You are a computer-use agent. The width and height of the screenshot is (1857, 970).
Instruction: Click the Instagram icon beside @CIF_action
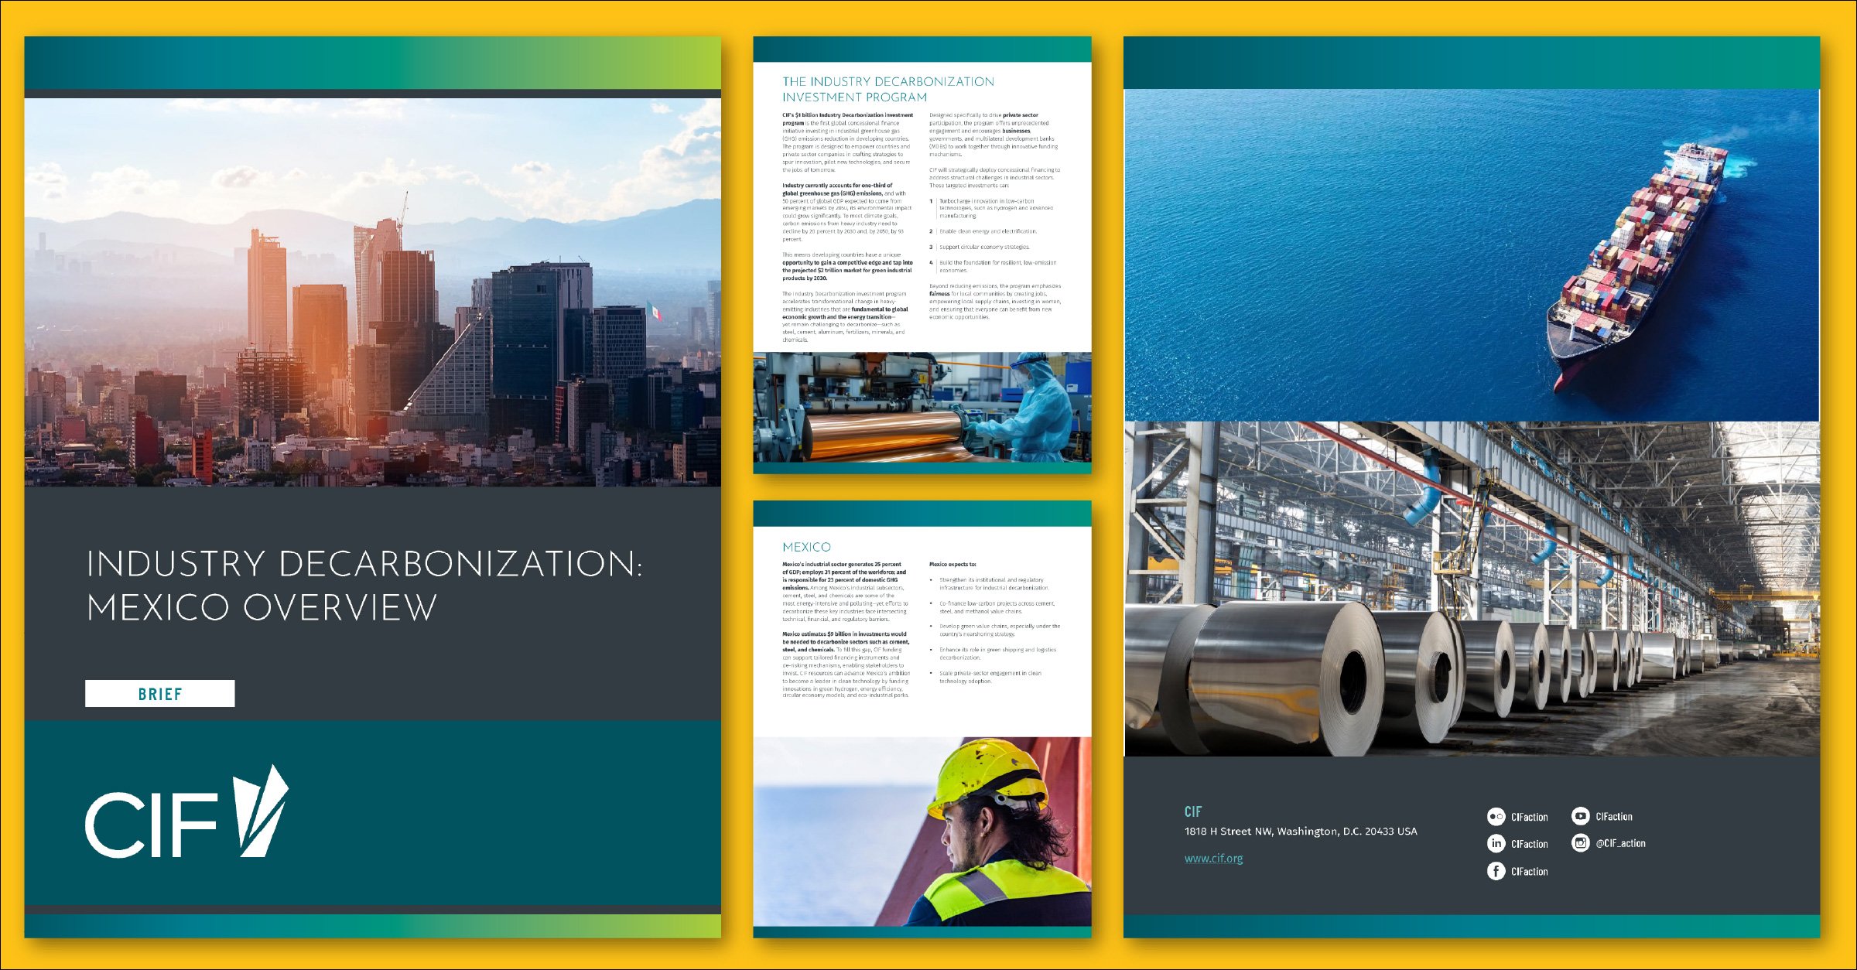pyautogui.click(x=1580, y=843)
